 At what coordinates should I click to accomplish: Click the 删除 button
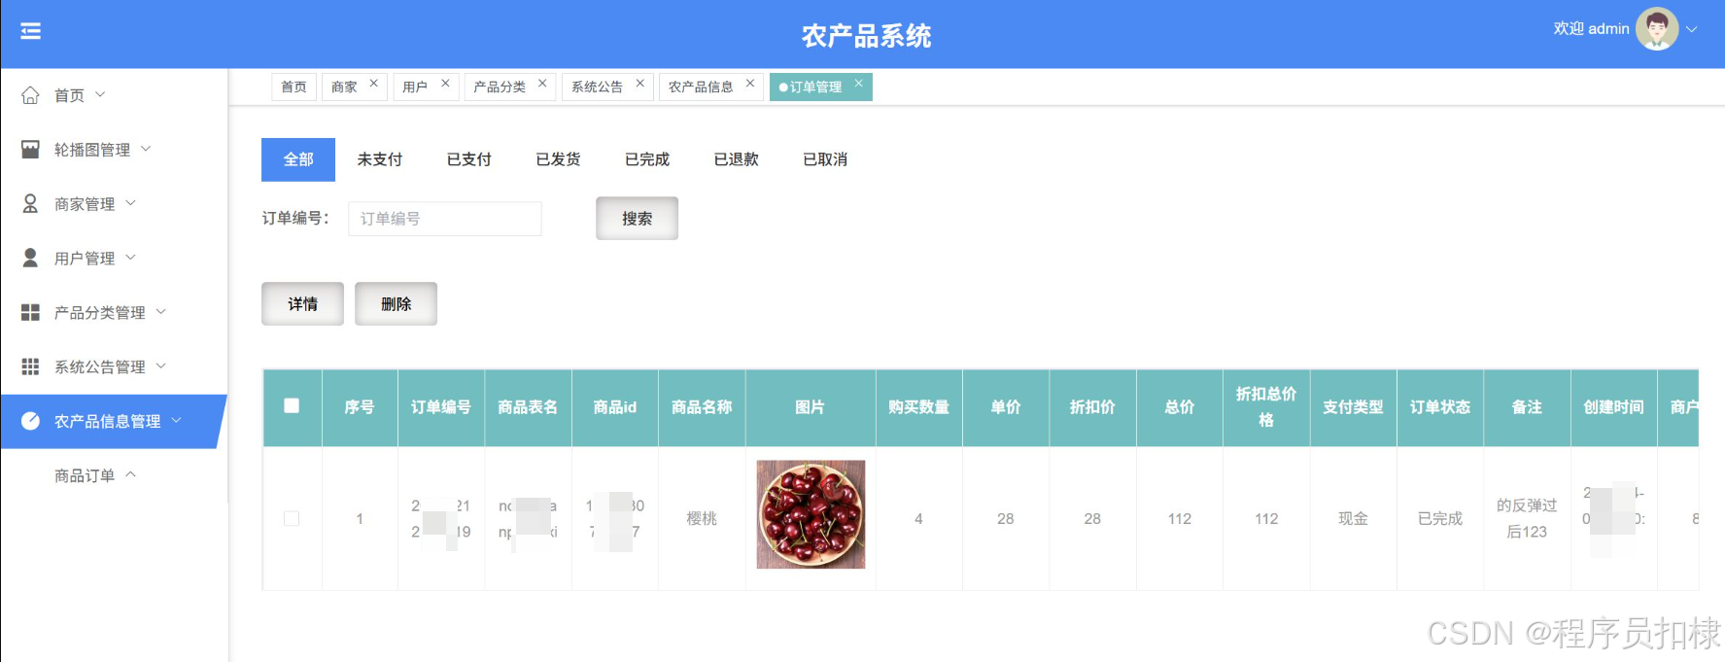click(x=396, y=304)
